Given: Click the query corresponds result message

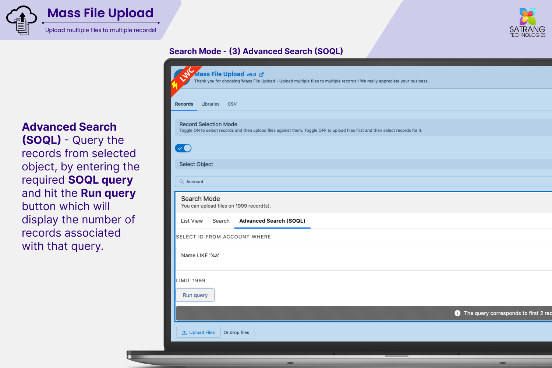Looking at the screenshot, I should (x=508, y=313).
